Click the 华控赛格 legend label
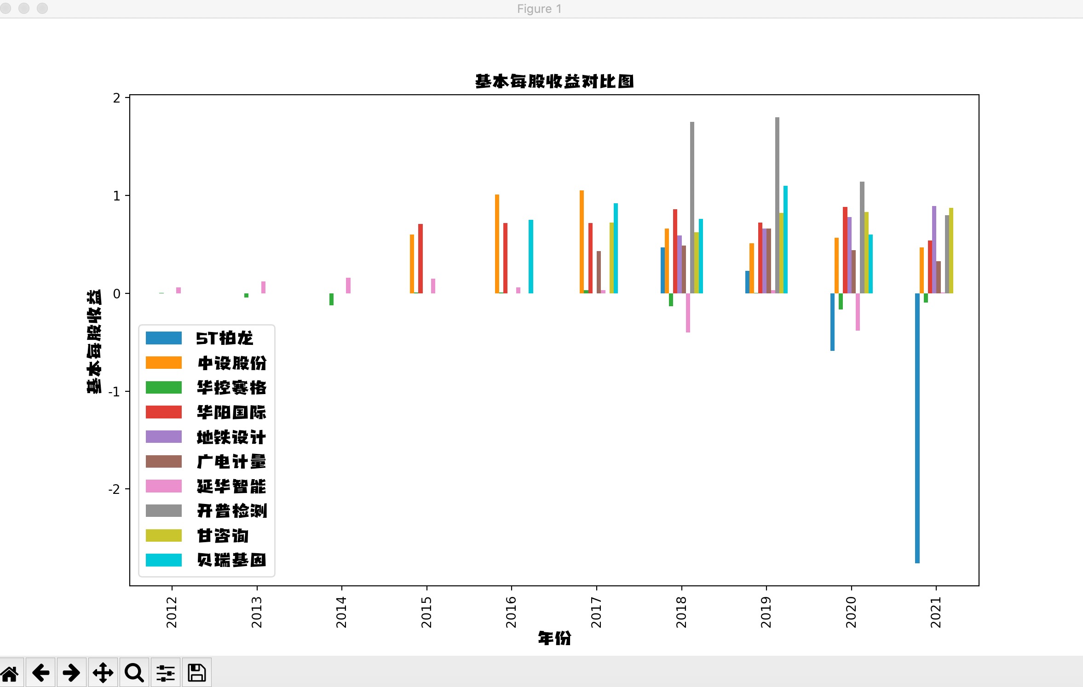1083x687 pixels. click(x=232, y=387)
